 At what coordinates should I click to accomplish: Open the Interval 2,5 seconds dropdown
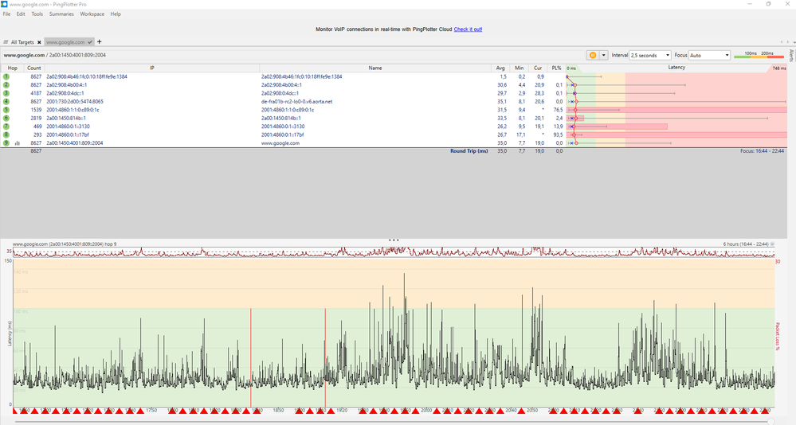coord(650,55)
